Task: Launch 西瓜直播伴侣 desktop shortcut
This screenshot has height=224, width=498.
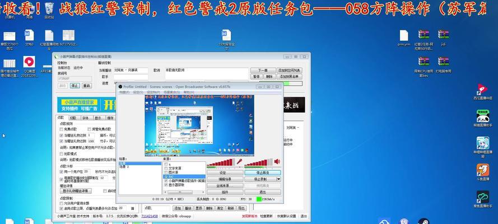Action: tap(482, 92)
